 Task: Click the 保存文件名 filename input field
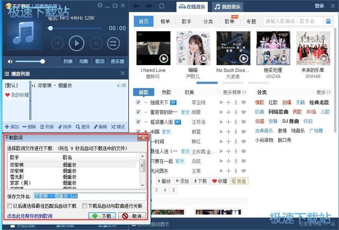point(89,196)
